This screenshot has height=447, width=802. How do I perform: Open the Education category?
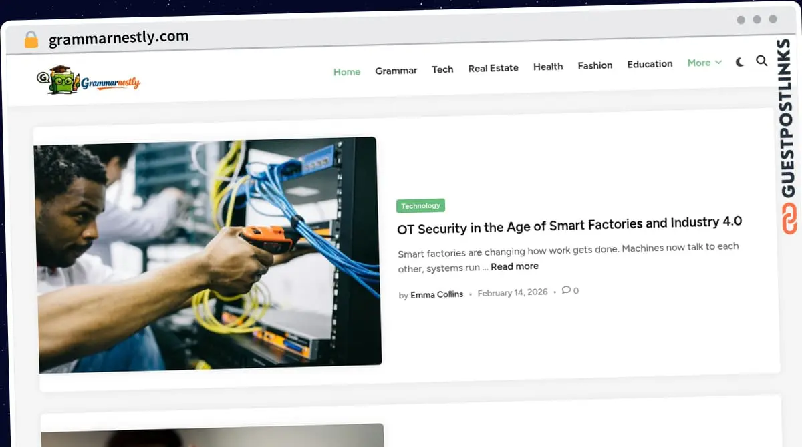tap(650, 64)
